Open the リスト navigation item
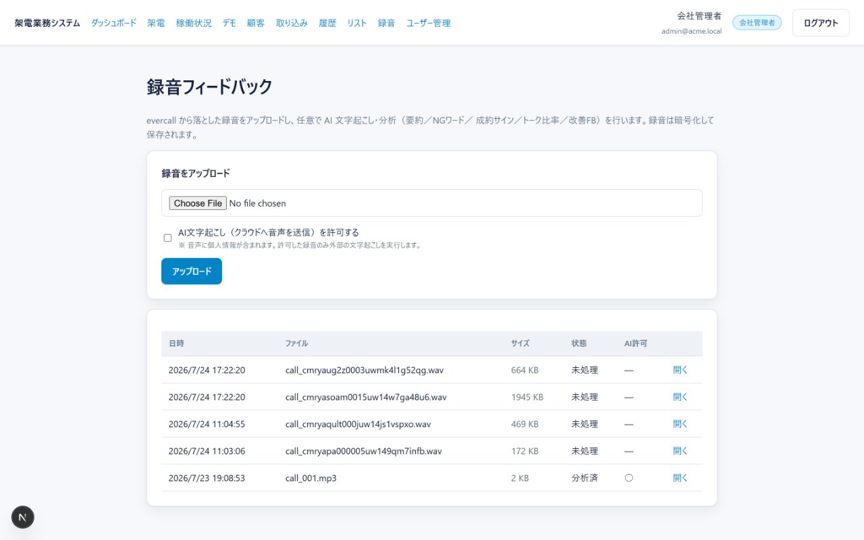This screenshot has height=540, width=864. pyautogui.click(x=357, y=23)
